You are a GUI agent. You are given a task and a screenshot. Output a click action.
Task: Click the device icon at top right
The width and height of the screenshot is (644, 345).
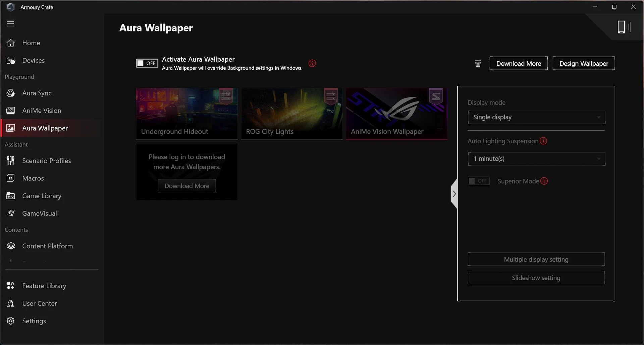624,27
